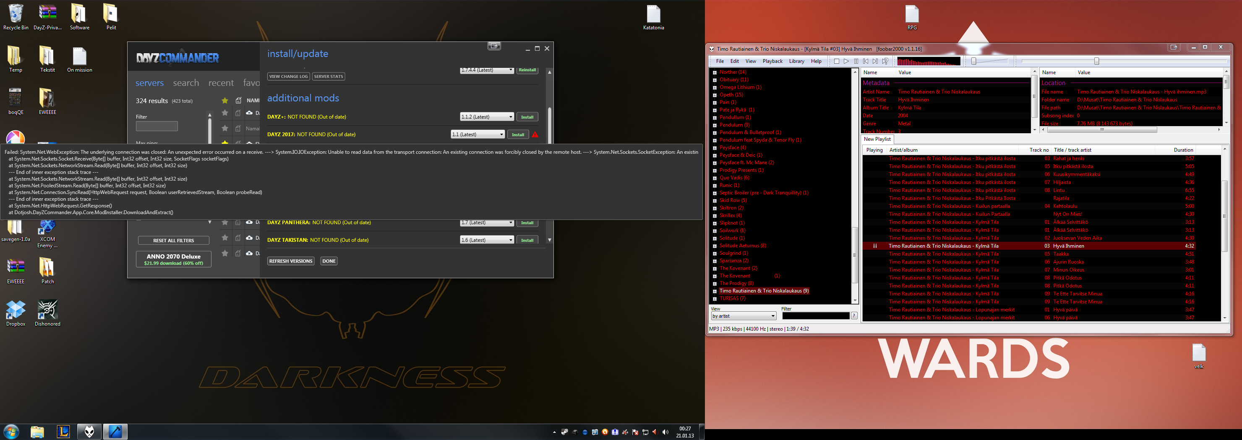1242x440 pixels.
Task: Open foobar2000 File menu
Action: click(720, 61)
